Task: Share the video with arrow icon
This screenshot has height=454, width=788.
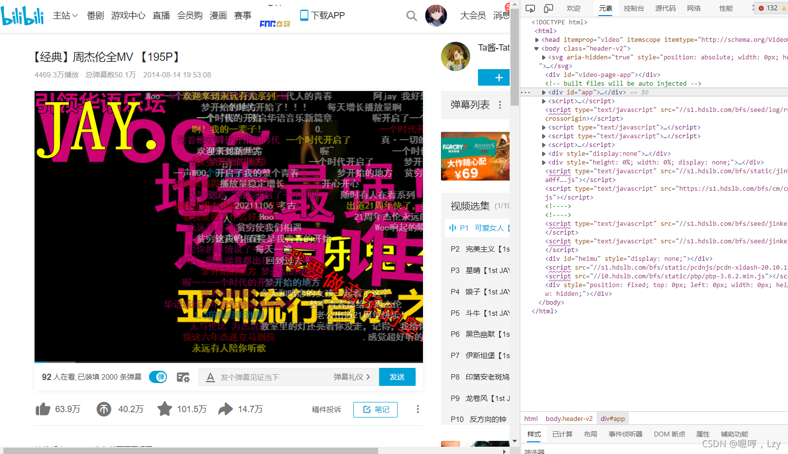Action: point(225,409)
